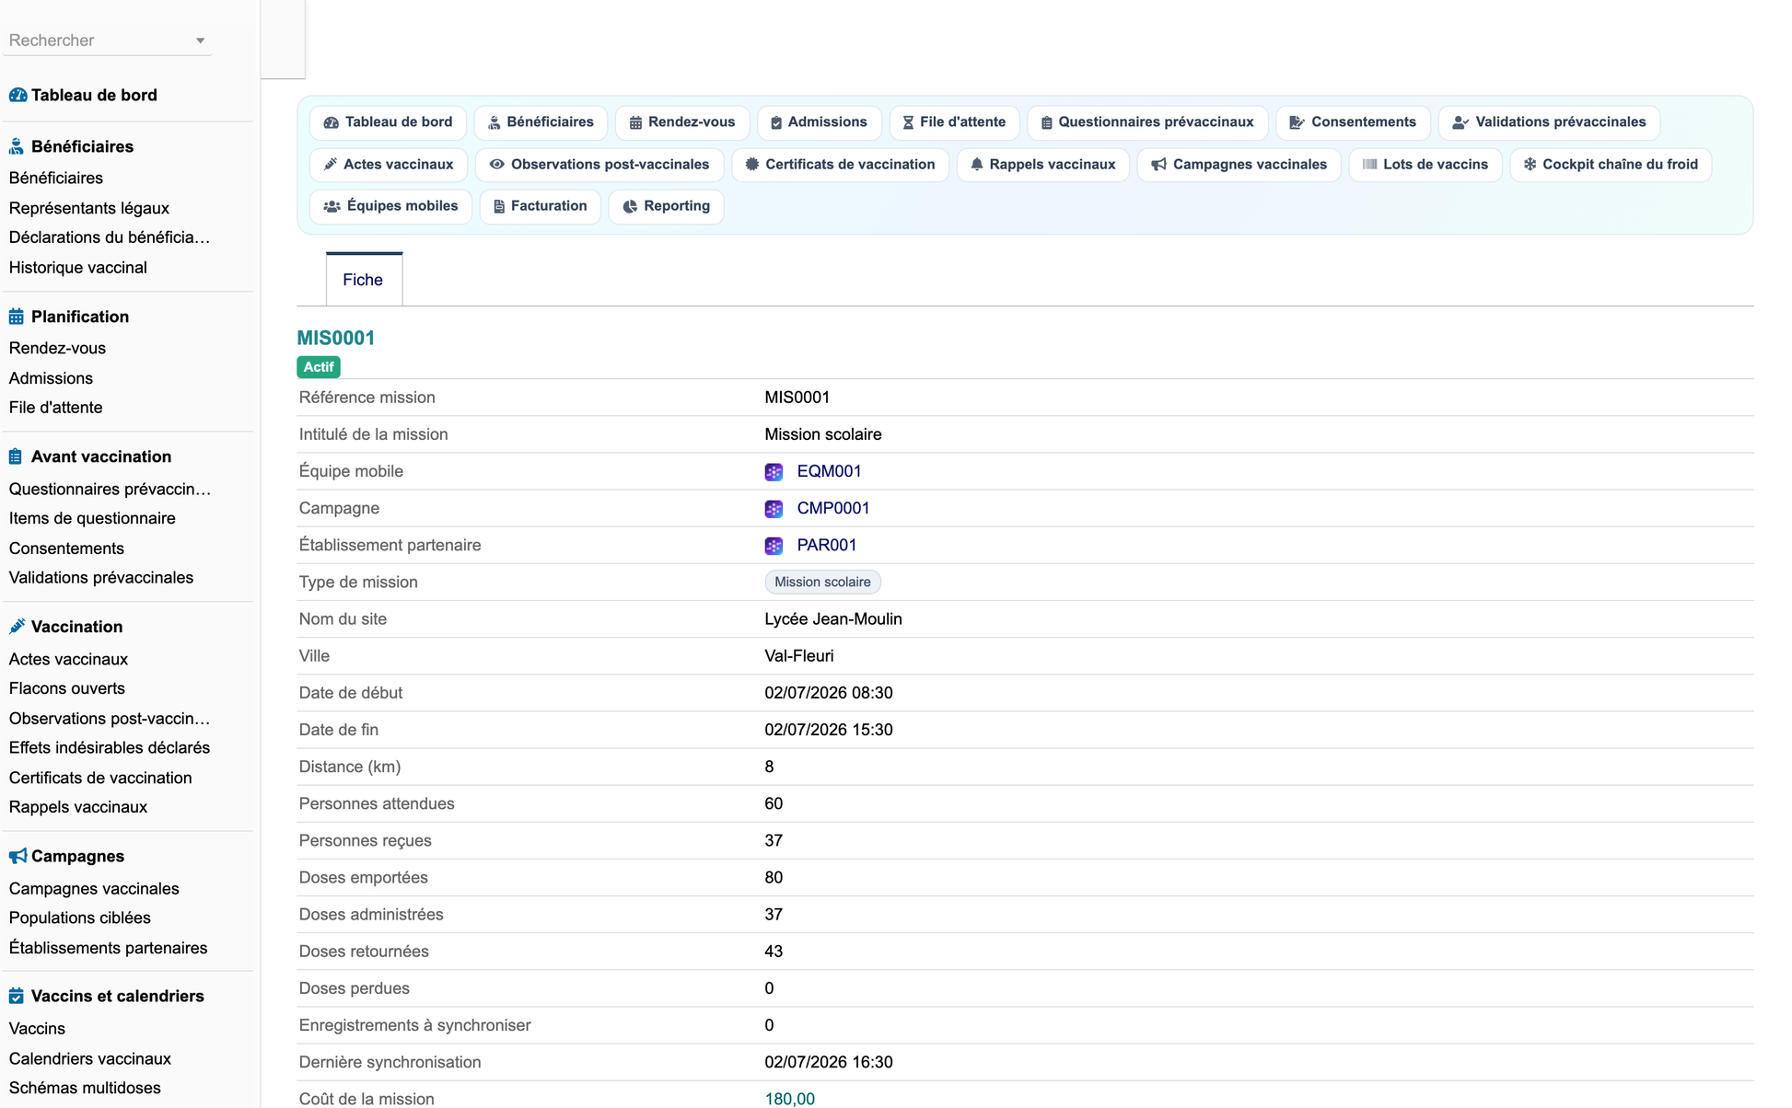Click the Tableau de bord gauge icon in sidebar
Screen dimensions: 1792x1108
17,95
